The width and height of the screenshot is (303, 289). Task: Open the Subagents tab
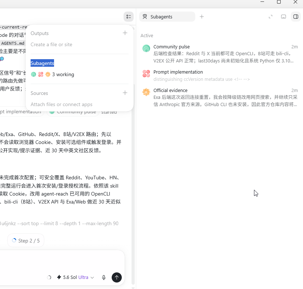[167, 17]
